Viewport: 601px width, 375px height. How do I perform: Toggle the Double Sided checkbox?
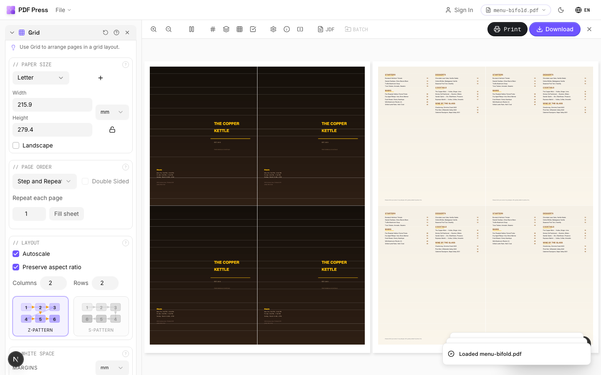(85, 181)
